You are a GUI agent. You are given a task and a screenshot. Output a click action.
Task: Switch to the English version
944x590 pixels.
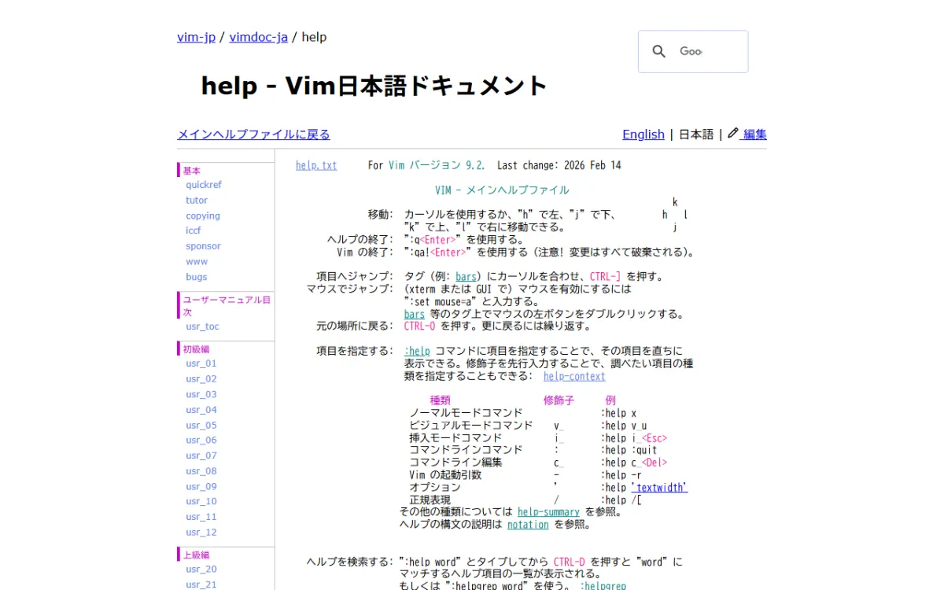point(643,135)
